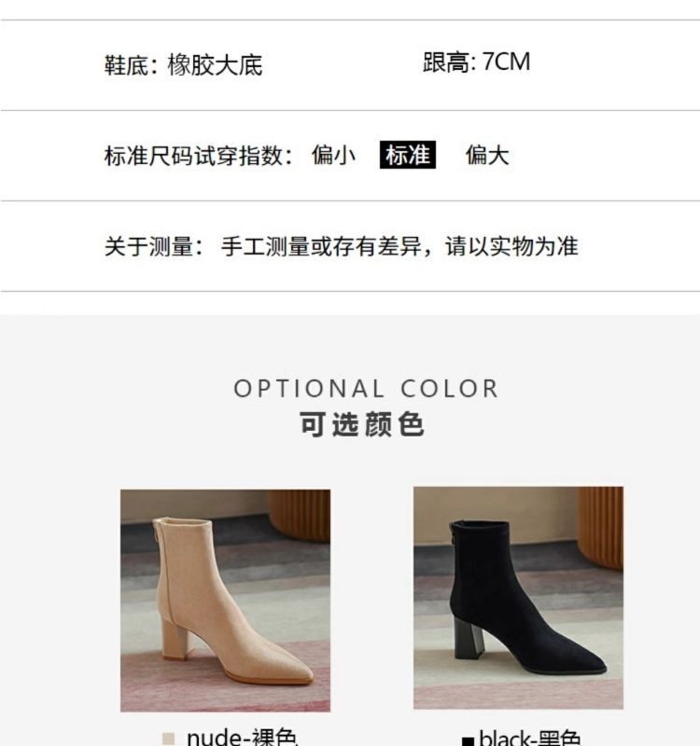Open the nude boot product image
700x746 pixels.
[225, 601]
